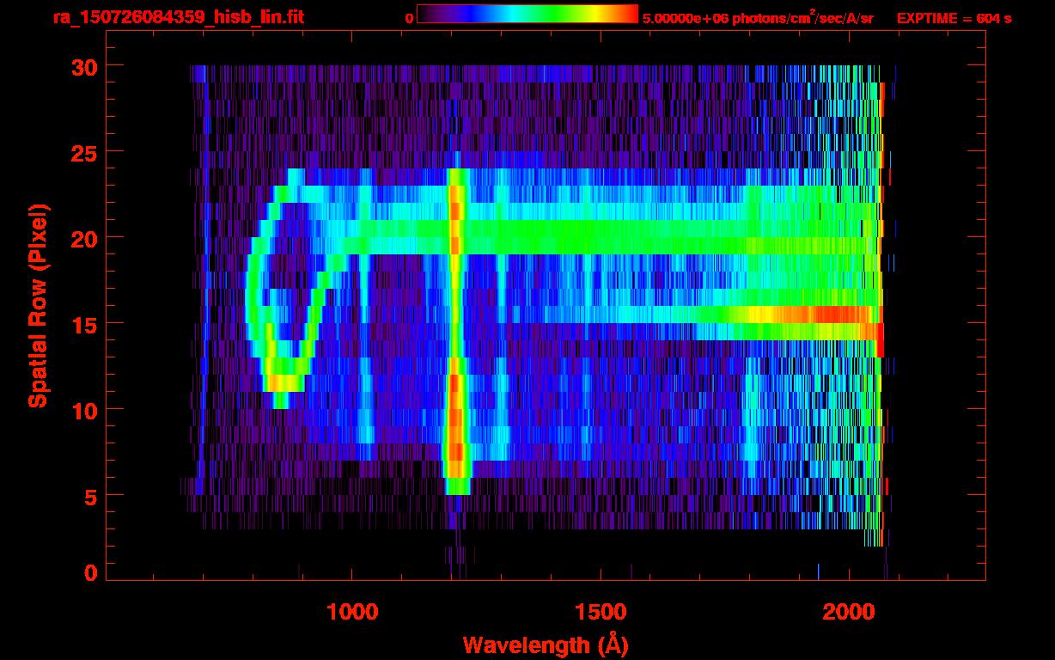Click the 2000 wavelength tick label
Screen dimensions: 1055x660
849,611
